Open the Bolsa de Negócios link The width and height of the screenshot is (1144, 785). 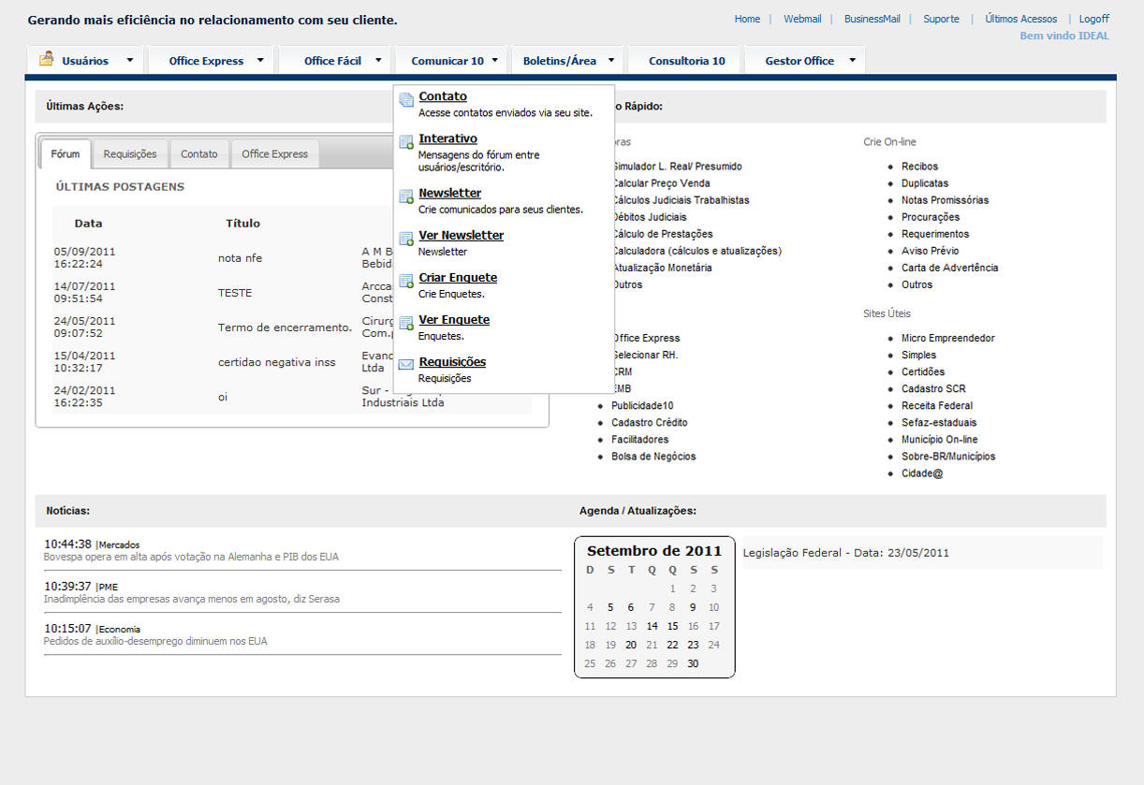pos(653,456)
